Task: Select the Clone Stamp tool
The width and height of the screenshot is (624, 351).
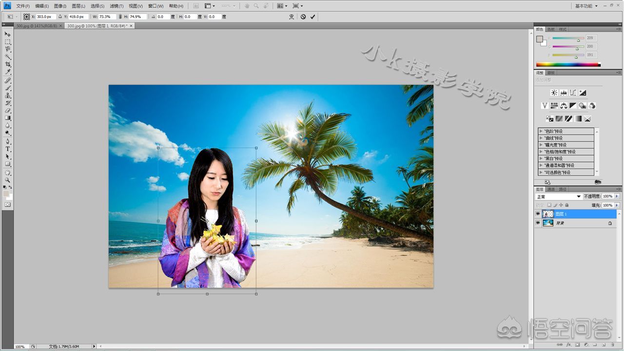Action: click(8, 96)
